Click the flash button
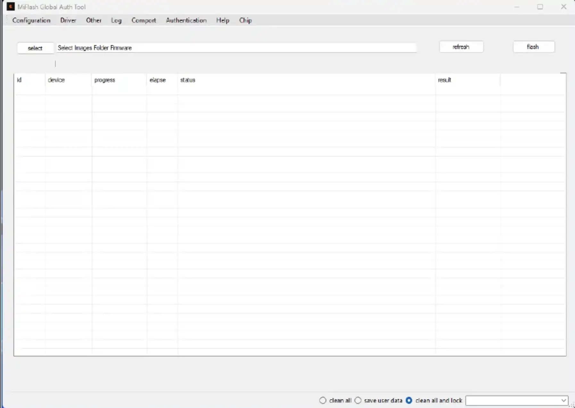This screenshot has height=408, width=575. tap(533, 47)
